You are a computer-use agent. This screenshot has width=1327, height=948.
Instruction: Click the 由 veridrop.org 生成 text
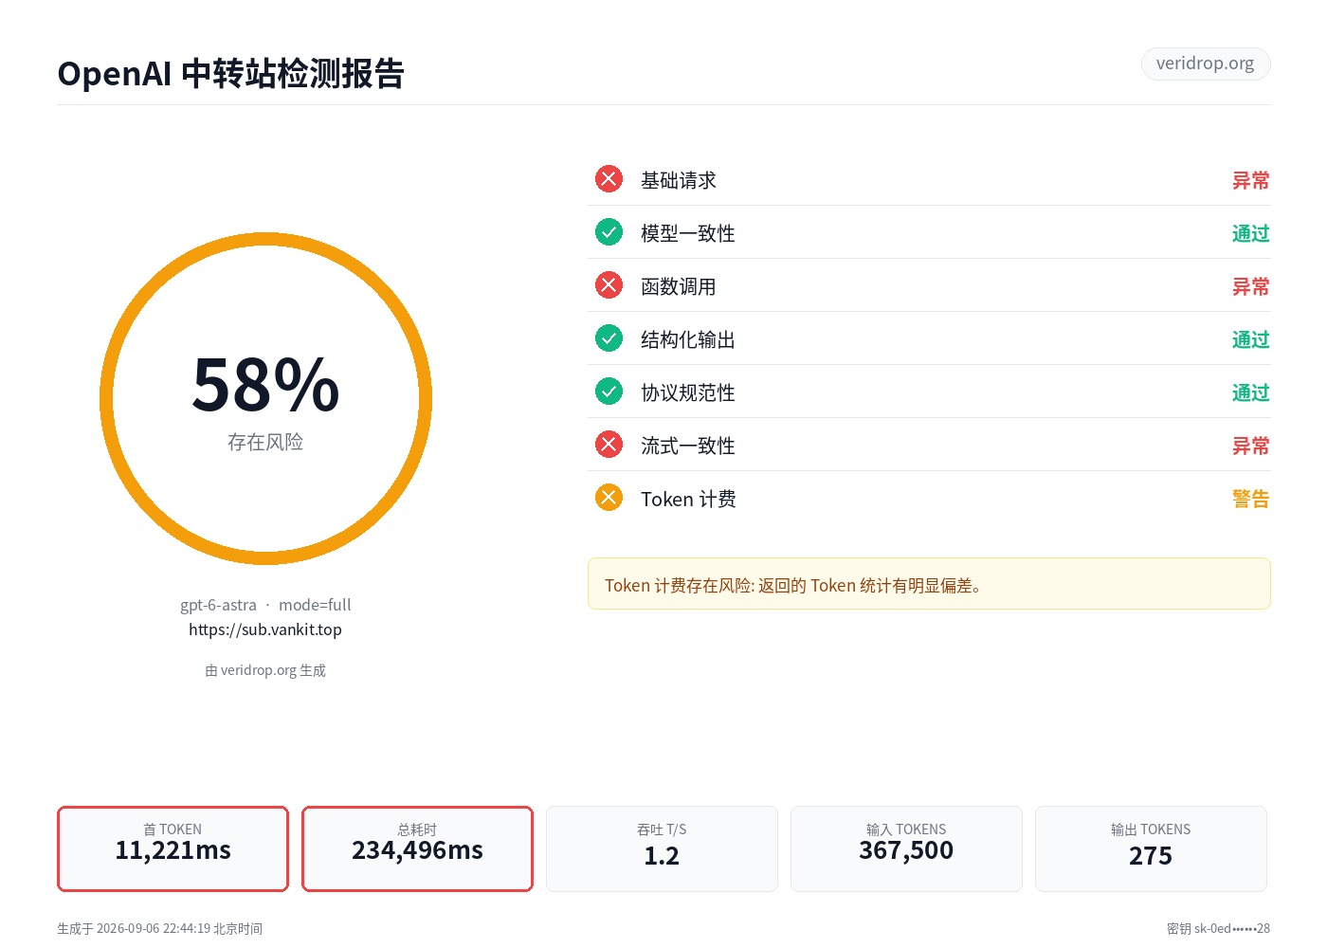coord(265,670)
